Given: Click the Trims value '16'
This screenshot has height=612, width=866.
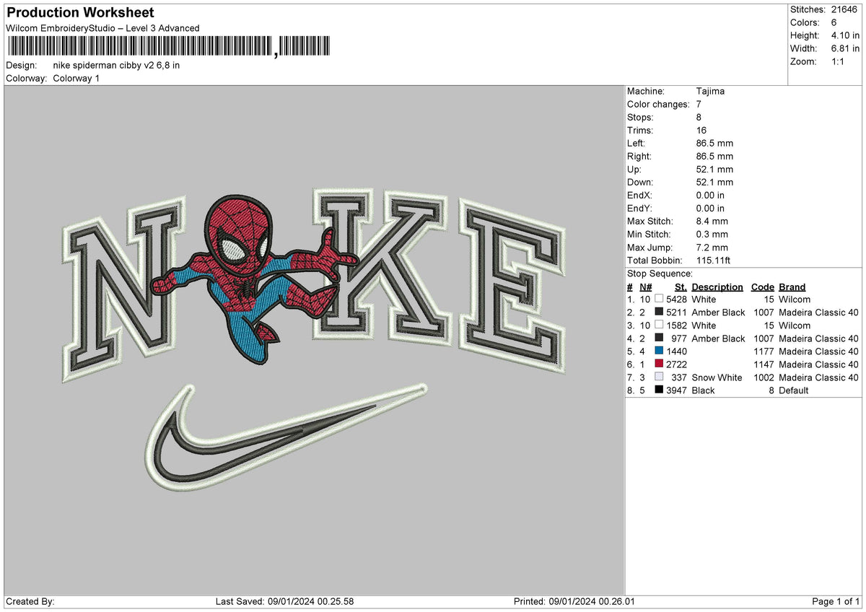Looking at the screenshot, I should (701, 130).
